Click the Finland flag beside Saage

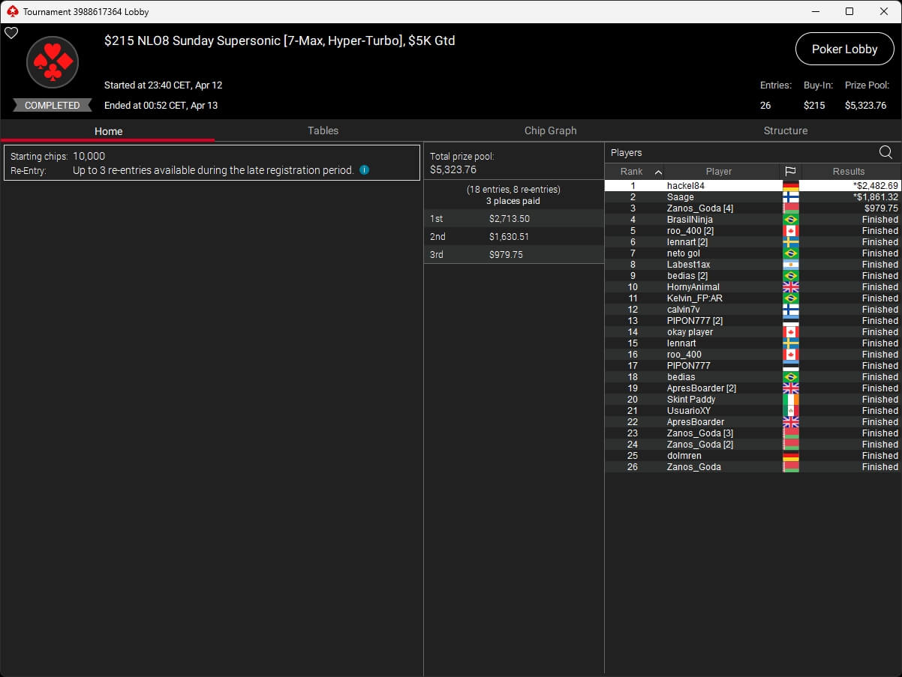pyautogui.click(x=790, y=197)
